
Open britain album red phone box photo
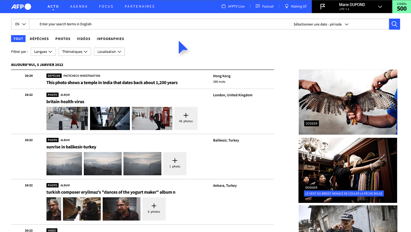pyautogui.click(x=152, y=118)
